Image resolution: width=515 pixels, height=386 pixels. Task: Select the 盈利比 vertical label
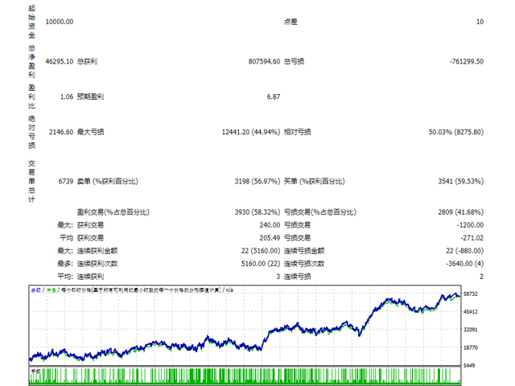[31, 96]
